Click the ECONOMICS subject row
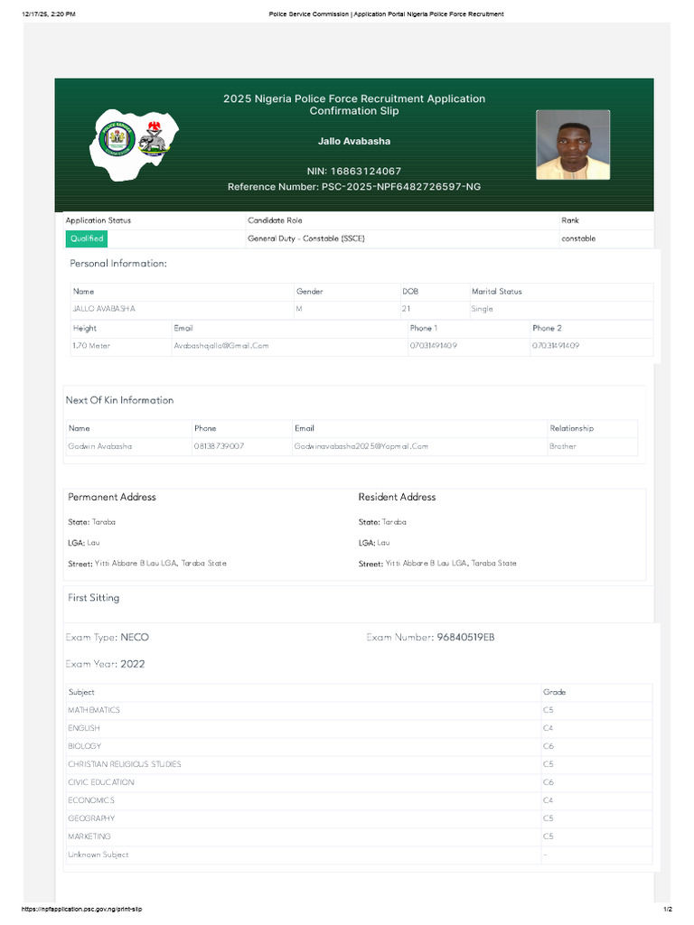Viewport: 694px width, 925px height. coord(360,800)
